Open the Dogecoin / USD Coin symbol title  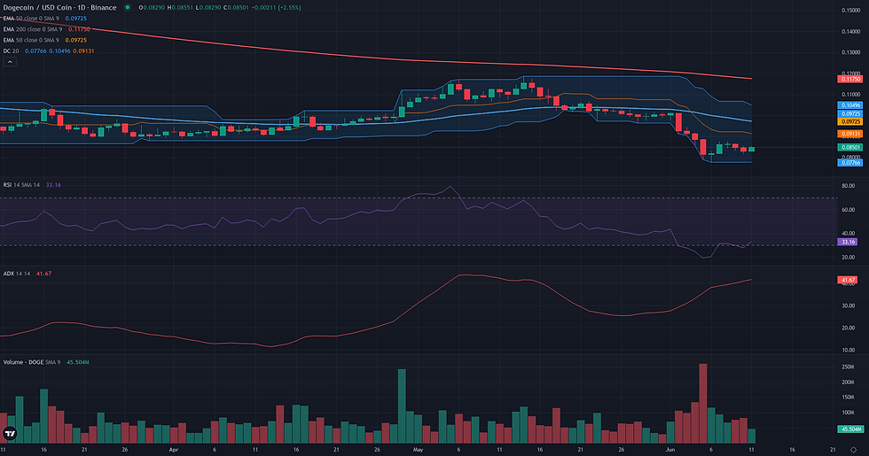(x=60, y=8)
